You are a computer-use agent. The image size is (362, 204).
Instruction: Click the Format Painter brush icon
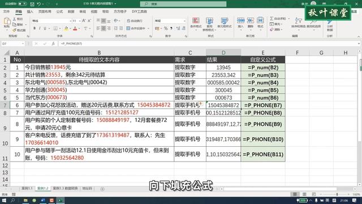pos(15,30)
